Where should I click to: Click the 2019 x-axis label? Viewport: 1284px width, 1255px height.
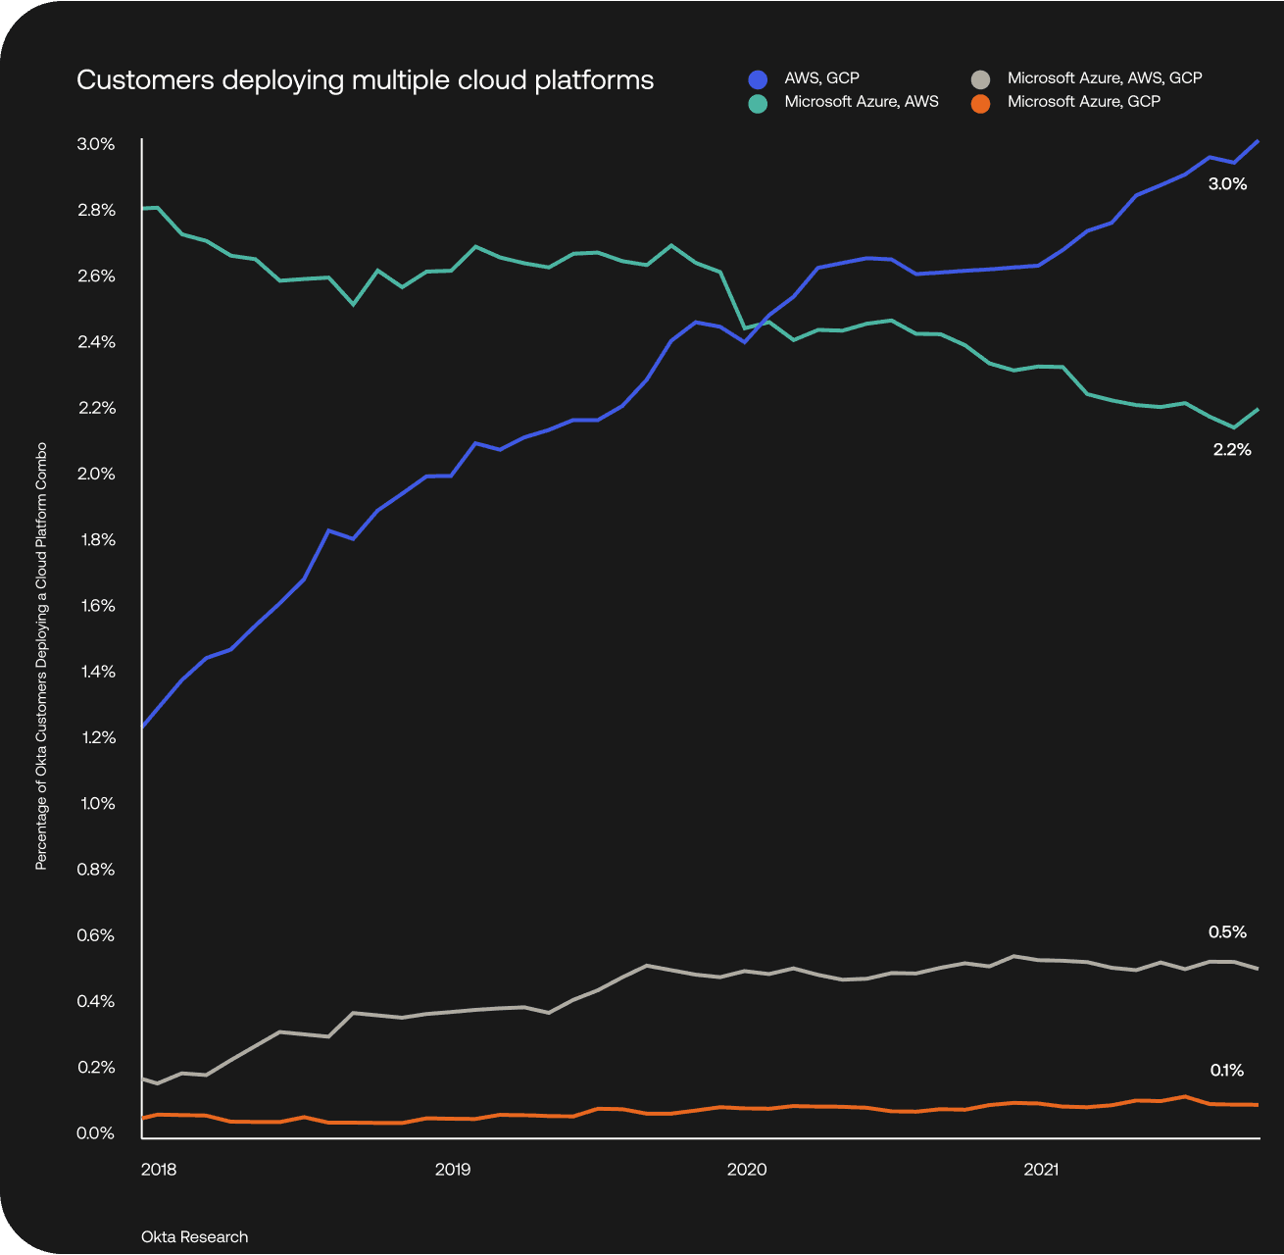pyautogui.click(x=453, y=1169)
